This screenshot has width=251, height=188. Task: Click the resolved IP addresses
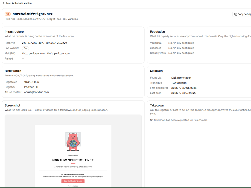(x=44, y=43)
